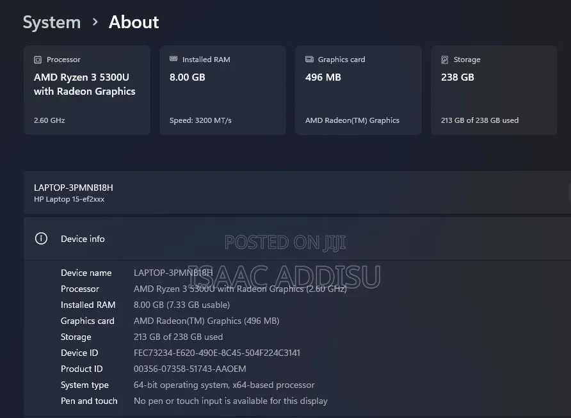Click AMD Radeon(TM) Graphics card subtitle
Screen dimensions: 571x418
tap(352, 120)
